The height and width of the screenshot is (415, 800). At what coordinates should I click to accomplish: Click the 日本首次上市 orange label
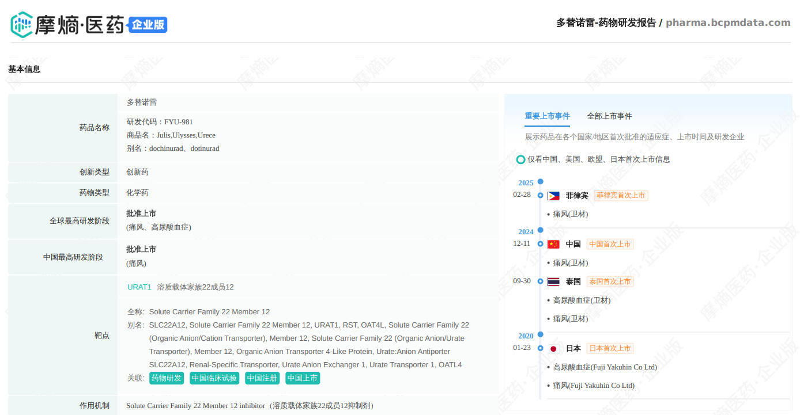coord(610,348)
